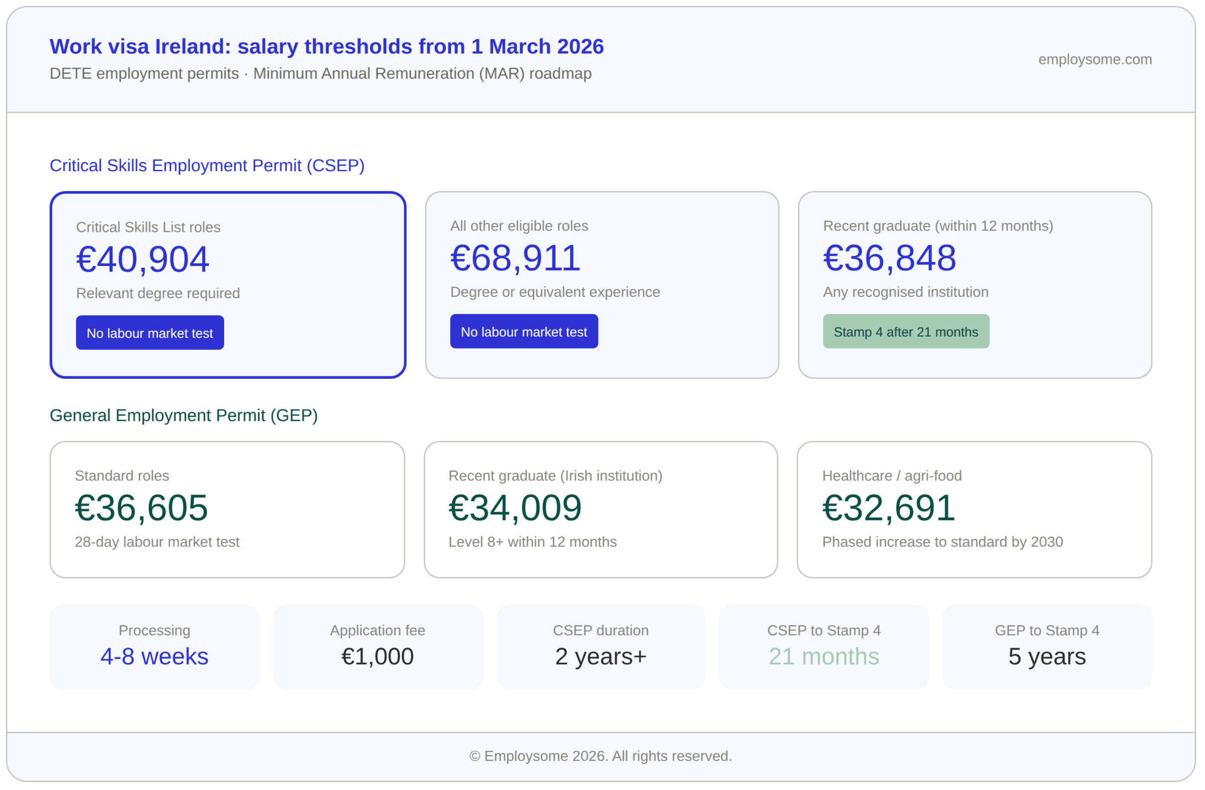Screen dimensions: 1205x790
Task: Click the CSEP duration 2 years+ stat box
Action: 601,646
